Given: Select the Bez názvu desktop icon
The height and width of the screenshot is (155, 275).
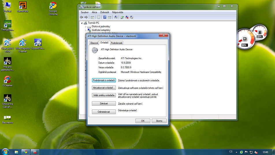Looking at the screenshot, I should tap(8, 120).
